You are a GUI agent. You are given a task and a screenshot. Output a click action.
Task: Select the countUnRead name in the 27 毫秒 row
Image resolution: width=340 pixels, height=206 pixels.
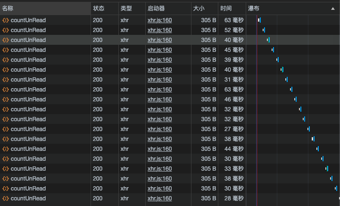(x=28, y=129)
